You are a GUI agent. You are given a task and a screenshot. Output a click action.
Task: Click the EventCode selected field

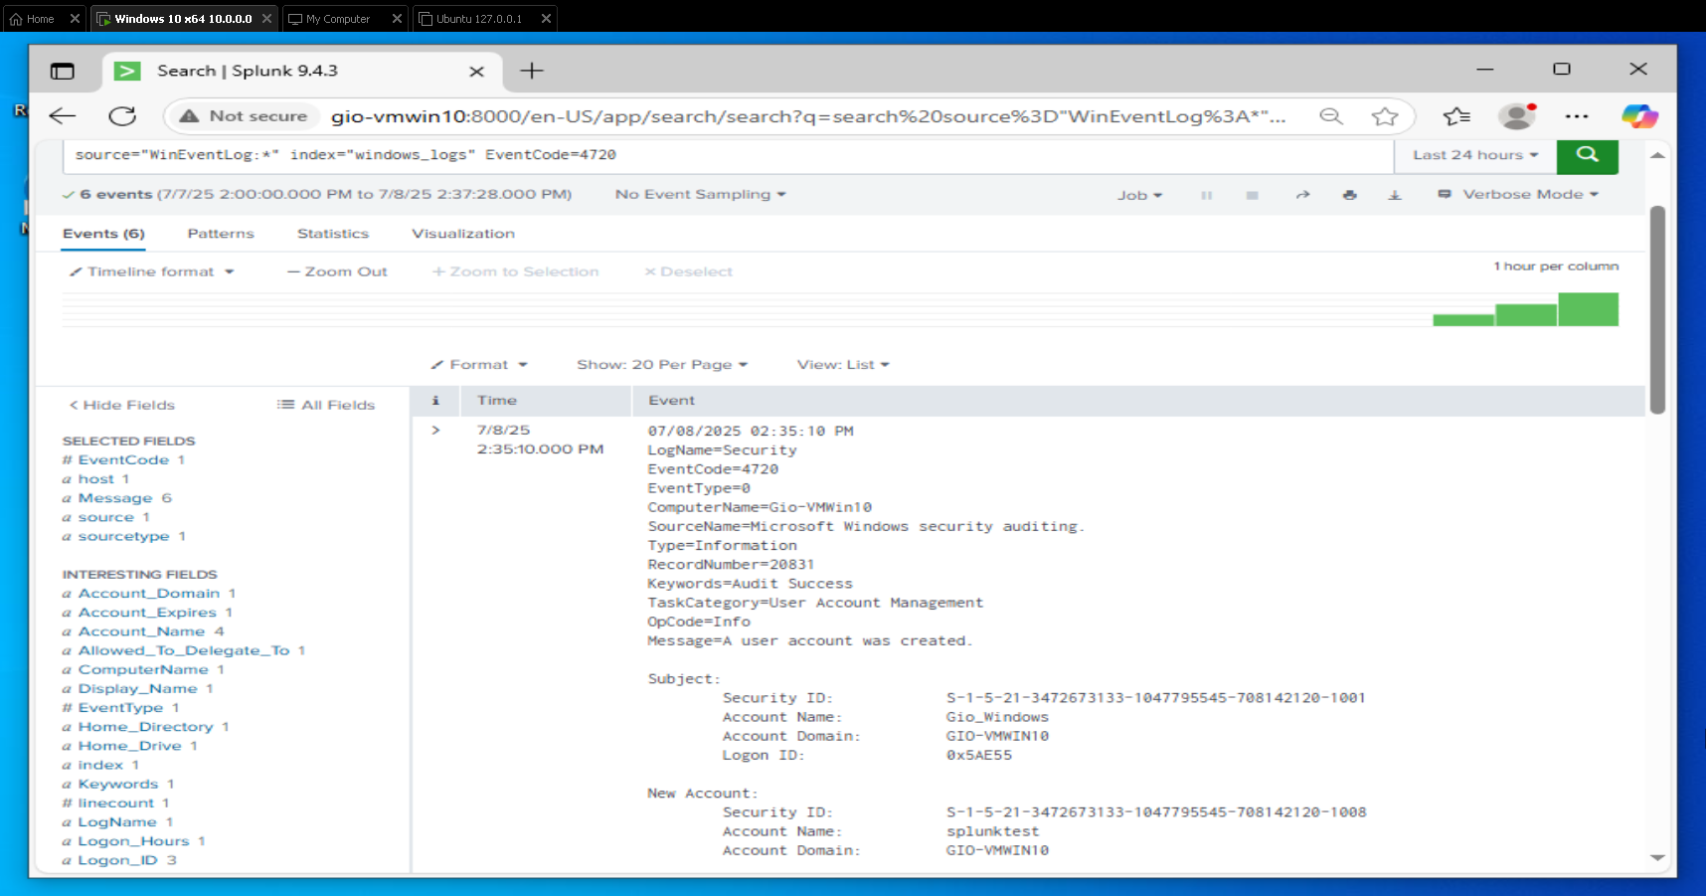(123, 459)
